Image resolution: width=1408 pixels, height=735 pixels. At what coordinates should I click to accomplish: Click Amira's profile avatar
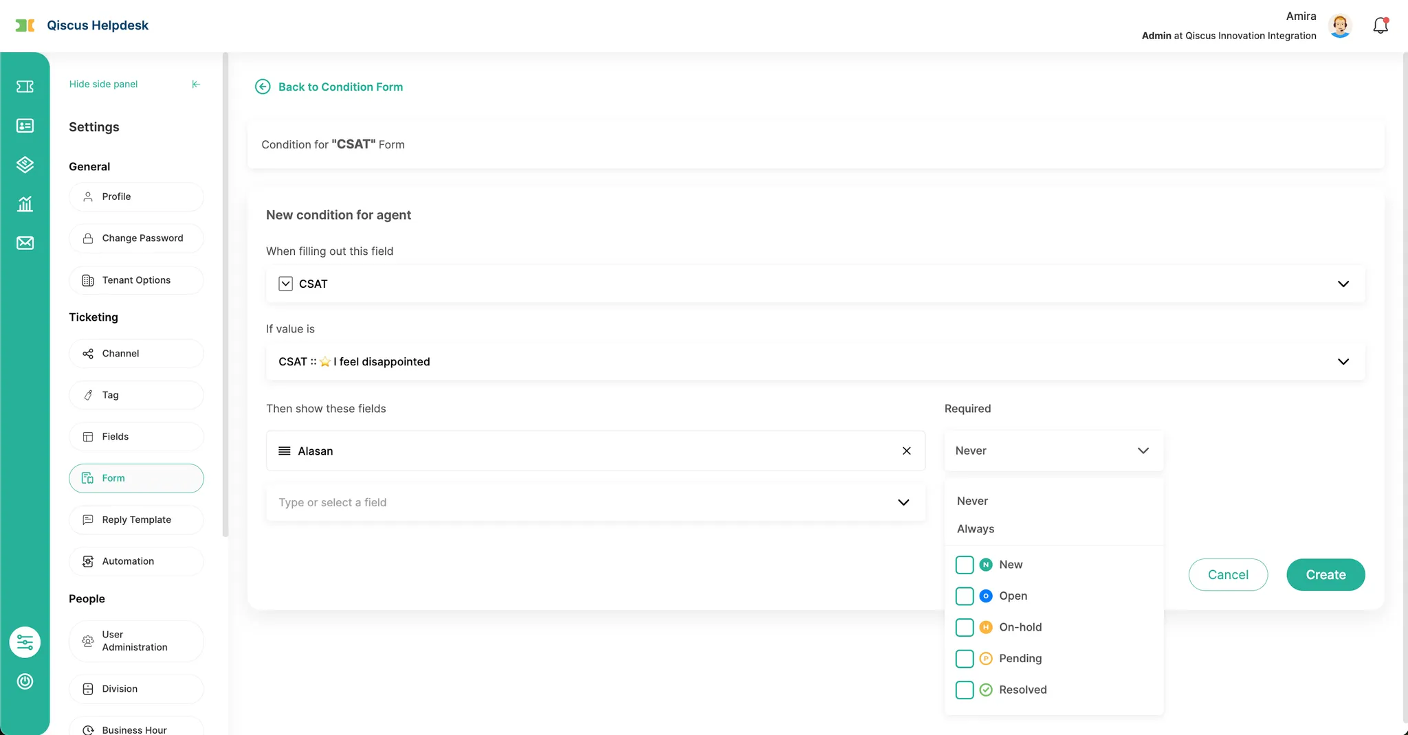coord(1339,26)
